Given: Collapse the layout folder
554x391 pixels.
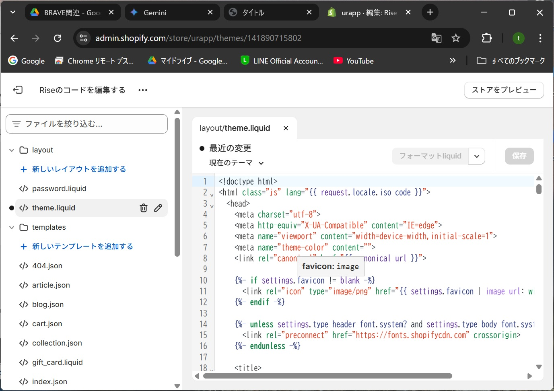Looking at the screenshot, I should tap(12, 150).
